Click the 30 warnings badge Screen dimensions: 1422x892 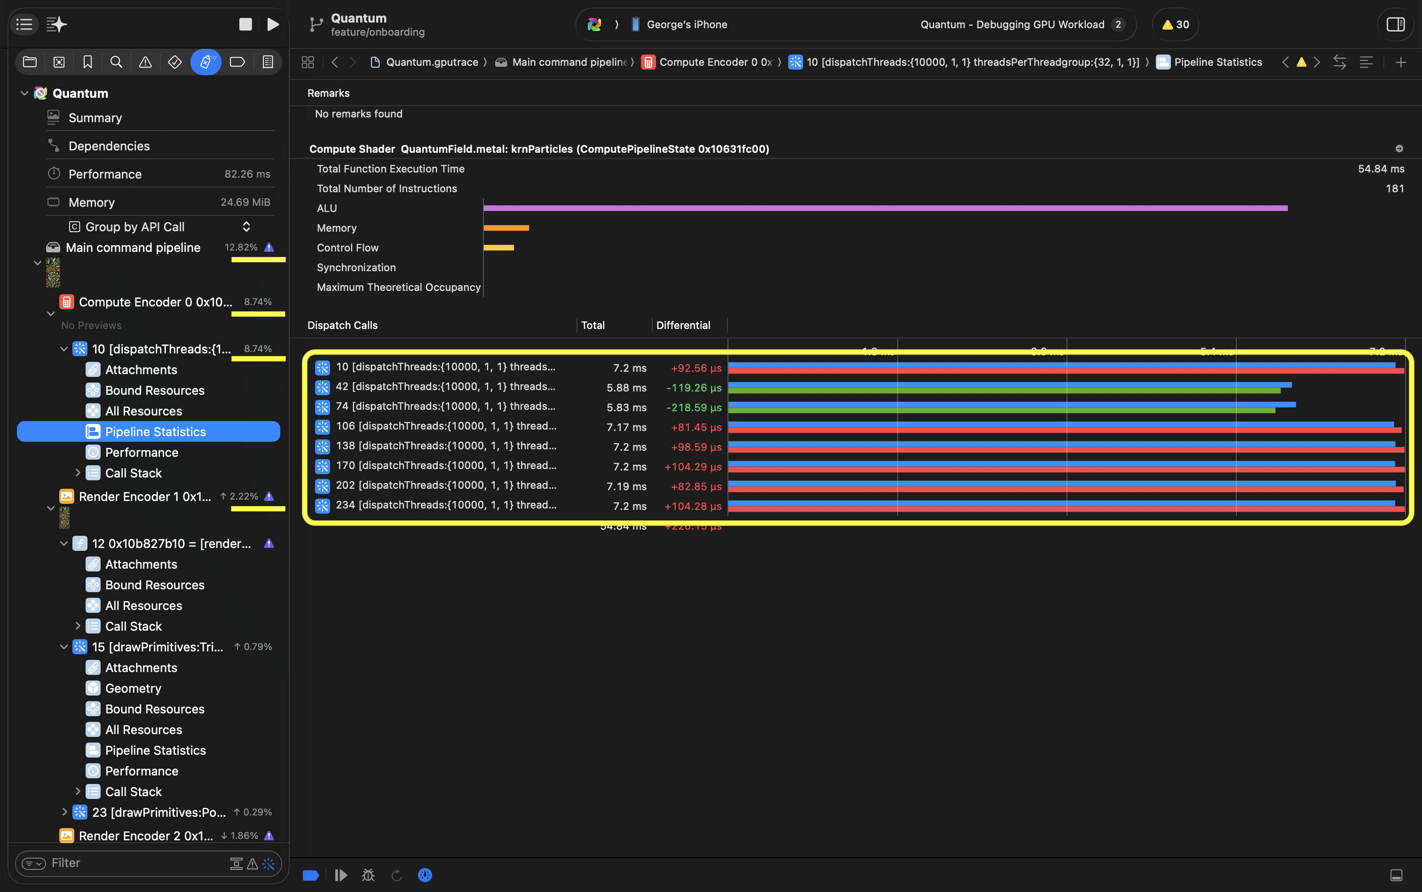1175,24
